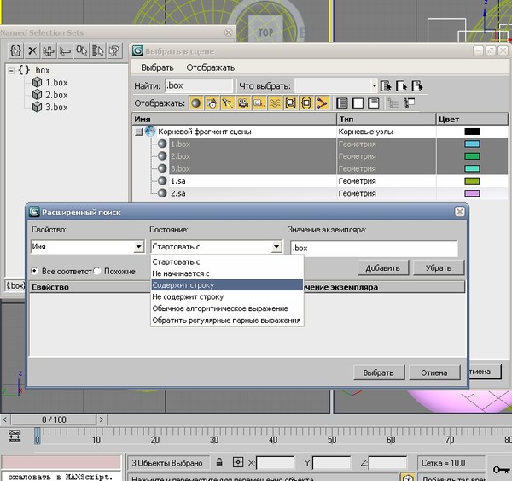Click the sphere icon beside 1.sa row
Screen dimensions: 512x481
click(162, 180)
